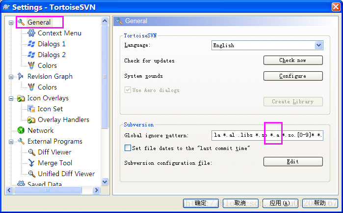Click the Saved Data gear icon
The height and width of the screenshot is (213, 343).
[x=21, y=183]
